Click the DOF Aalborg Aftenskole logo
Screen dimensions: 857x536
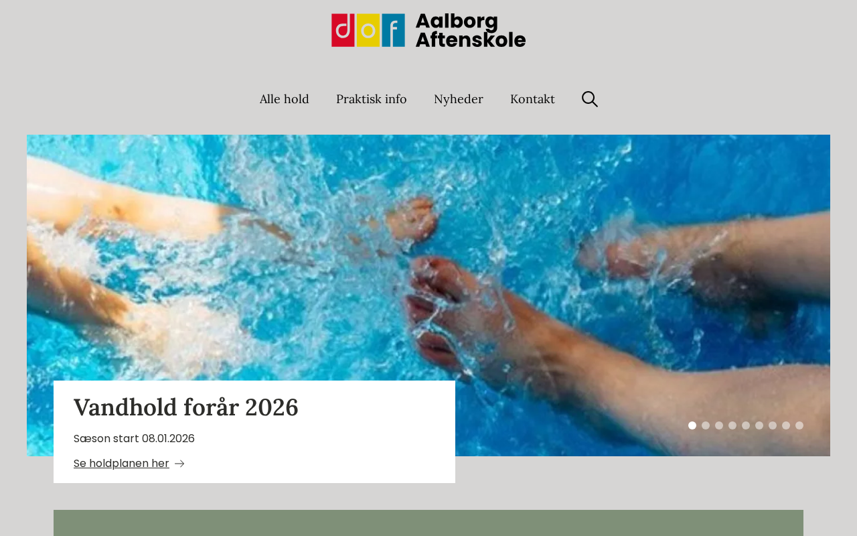coord(428,30)
